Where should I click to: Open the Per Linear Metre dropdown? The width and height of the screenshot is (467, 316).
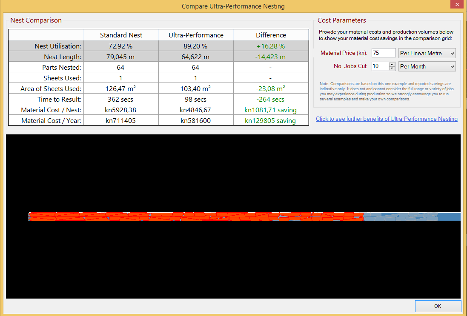click(426, 53)
